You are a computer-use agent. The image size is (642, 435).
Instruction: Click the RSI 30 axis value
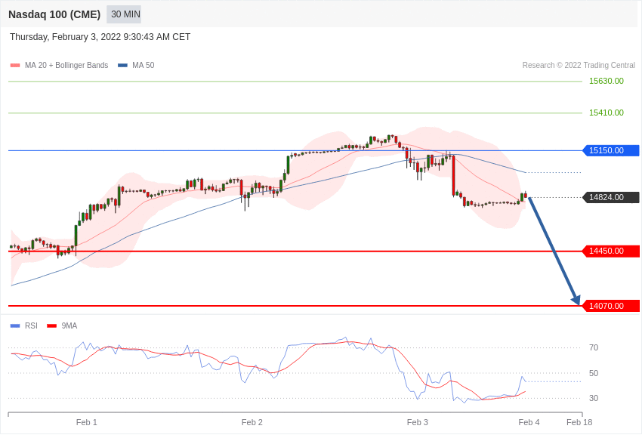(594, 398)
